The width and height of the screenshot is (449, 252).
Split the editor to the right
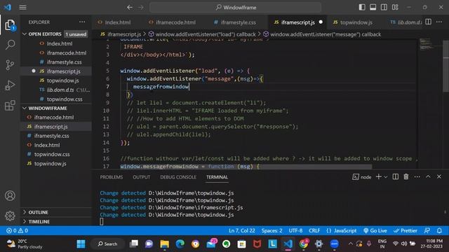point(428,22)
